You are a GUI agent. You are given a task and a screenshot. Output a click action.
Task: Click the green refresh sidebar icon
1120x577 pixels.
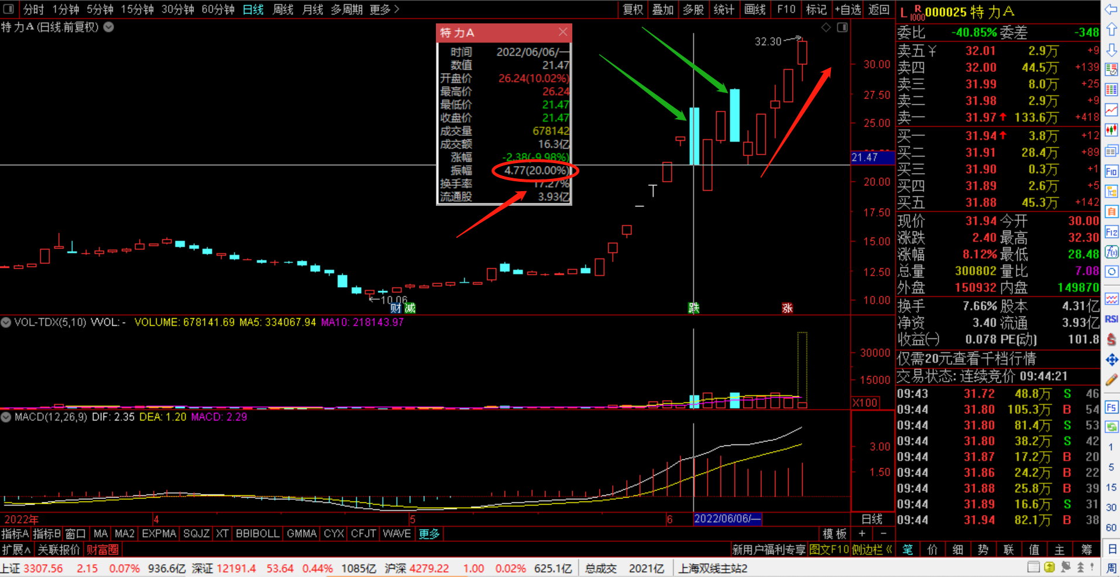(x=1111, y=427)
